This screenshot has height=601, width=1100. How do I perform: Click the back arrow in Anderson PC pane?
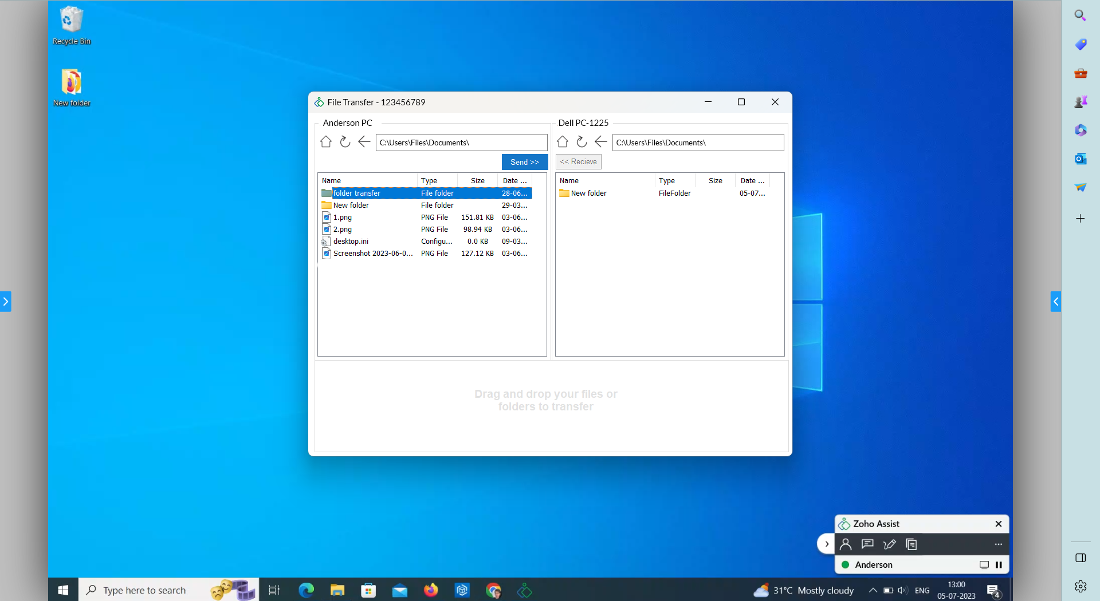click(x=364, y=142)
